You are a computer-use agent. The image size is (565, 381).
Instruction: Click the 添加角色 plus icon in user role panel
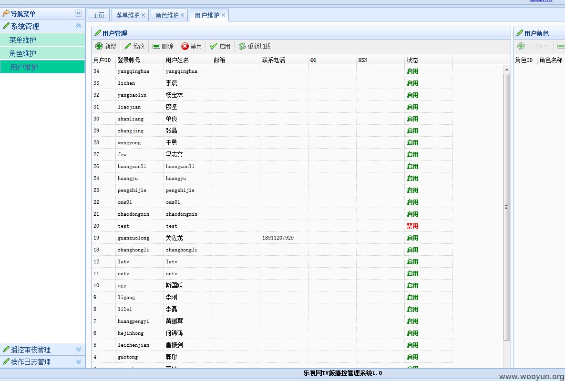pyautogui.click(x=521, y=46)
